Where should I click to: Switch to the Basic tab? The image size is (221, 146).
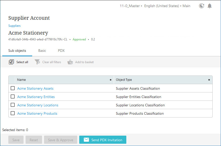(42, 51)
